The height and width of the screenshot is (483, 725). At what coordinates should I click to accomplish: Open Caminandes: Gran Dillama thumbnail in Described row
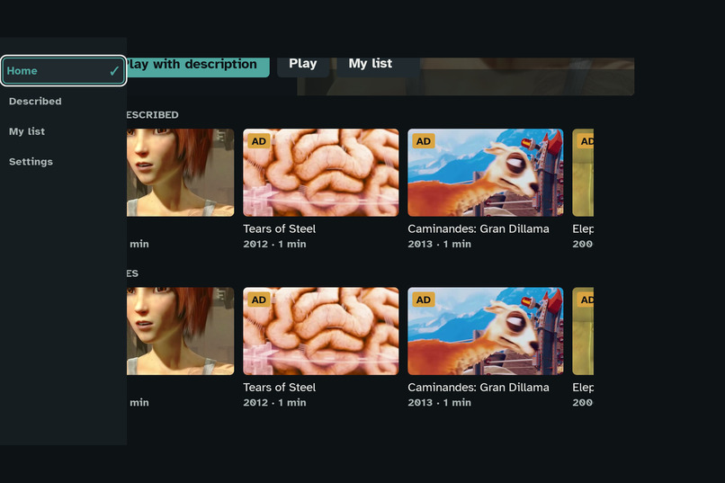486,173
